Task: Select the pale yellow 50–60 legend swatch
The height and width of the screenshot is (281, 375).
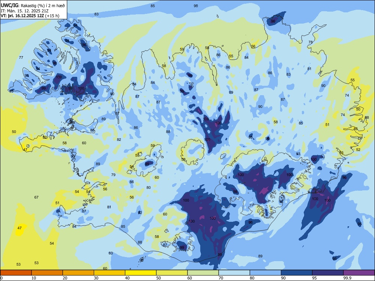Action: coord(172,273)
